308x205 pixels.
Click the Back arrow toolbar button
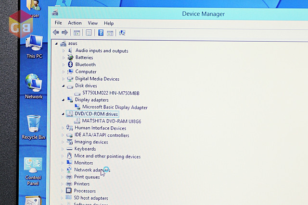coord(56,32)
